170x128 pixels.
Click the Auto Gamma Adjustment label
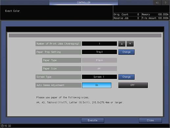click(x=58, y=85)
